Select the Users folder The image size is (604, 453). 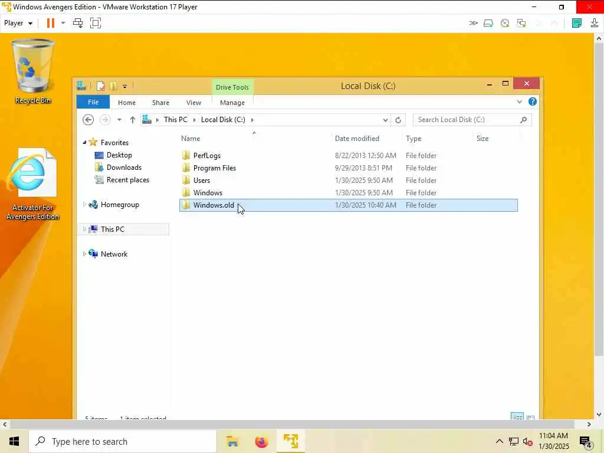pyautogui.click(x=349, y=180)
